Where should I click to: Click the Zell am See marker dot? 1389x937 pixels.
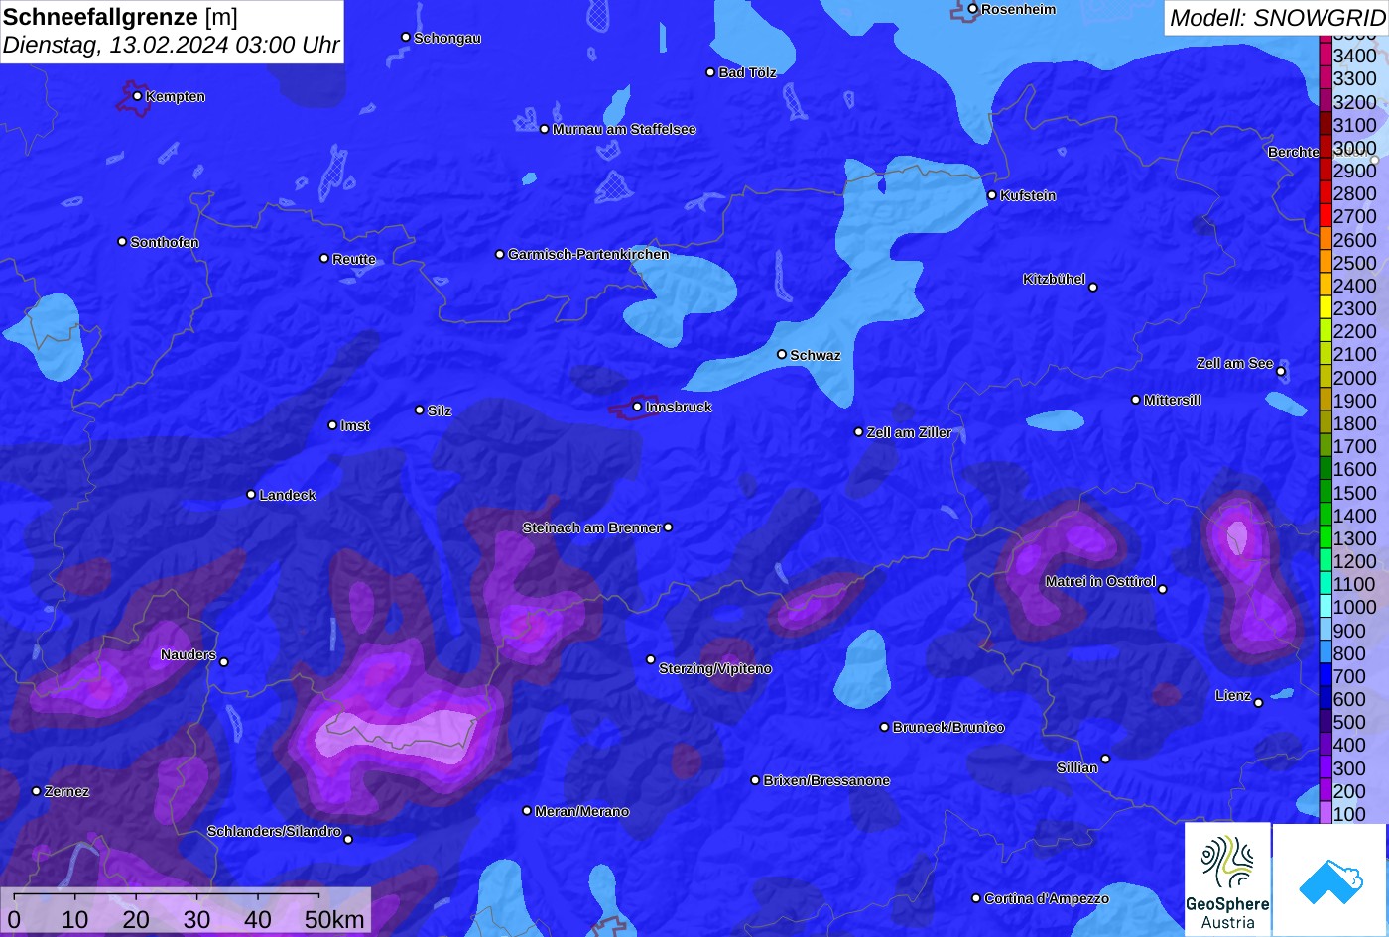tap(1281, 372)
